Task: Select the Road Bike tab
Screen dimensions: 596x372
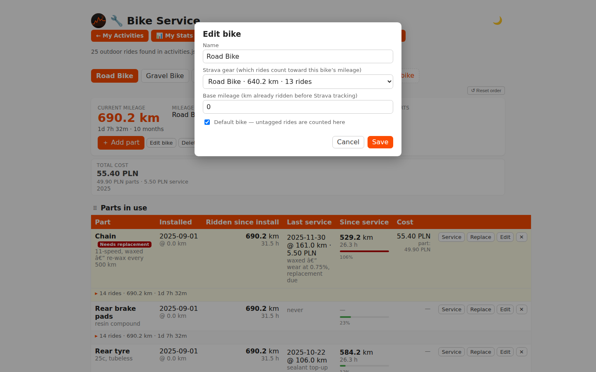Action: pos(115,76)
